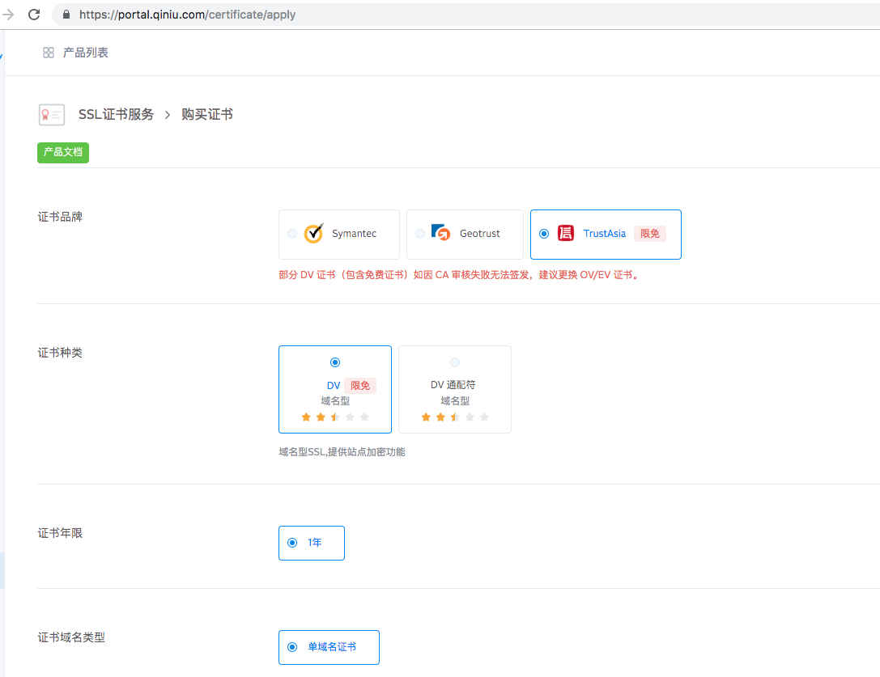The height and width of the screenshot is (677, 880).
Task: Click the DV card star rating
Action: pyautogui.click(x=335, y=417)
